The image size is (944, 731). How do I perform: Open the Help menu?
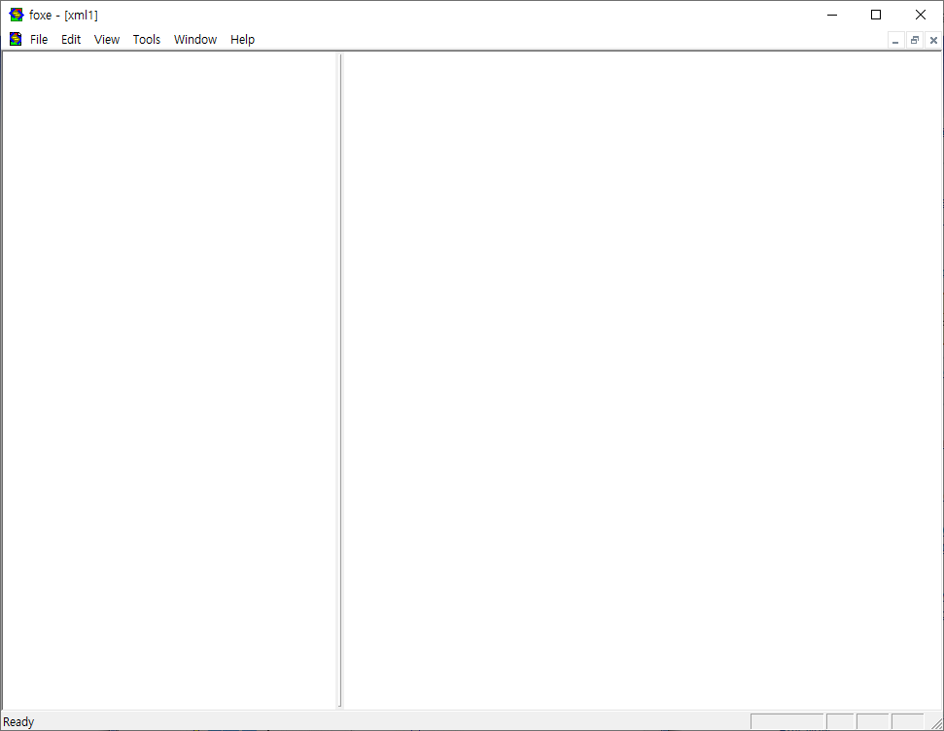pos(242,40)
